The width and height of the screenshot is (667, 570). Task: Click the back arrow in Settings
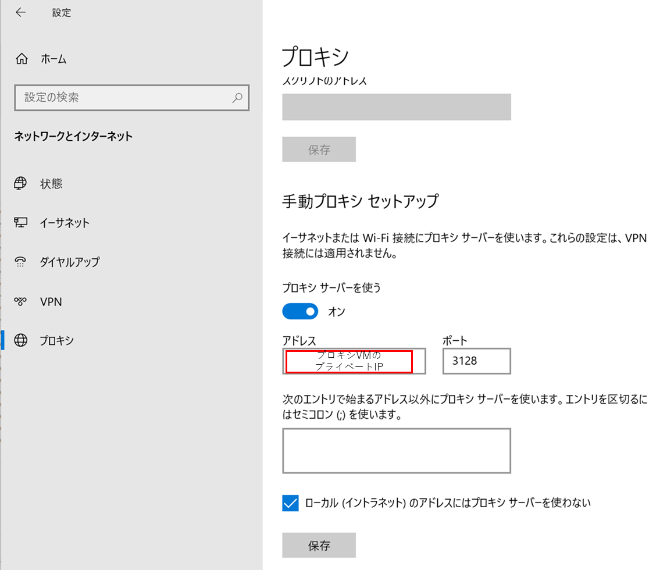(x=20, y=12)
